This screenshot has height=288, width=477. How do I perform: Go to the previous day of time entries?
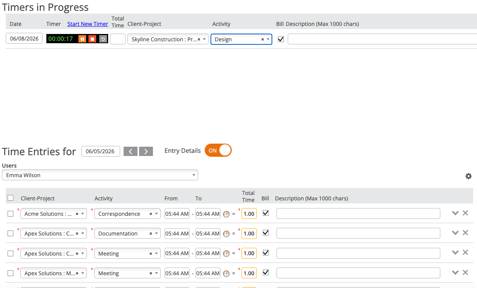tap(131, 151)
